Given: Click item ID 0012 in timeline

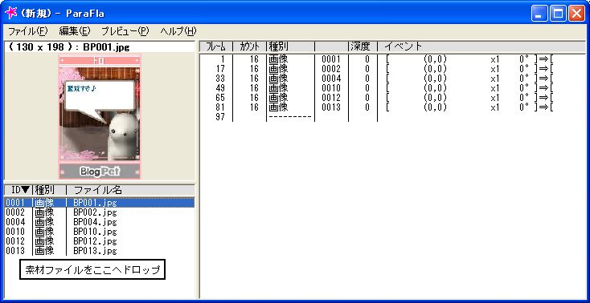Looking at the screenshot, I should pos(331,98).
